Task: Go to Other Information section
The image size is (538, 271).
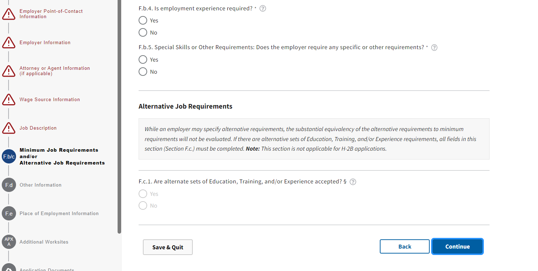Action: pyautogui.click(x=41, y=185)
